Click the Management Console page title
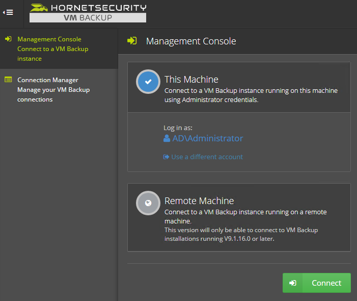 click(x=191, y=41)
